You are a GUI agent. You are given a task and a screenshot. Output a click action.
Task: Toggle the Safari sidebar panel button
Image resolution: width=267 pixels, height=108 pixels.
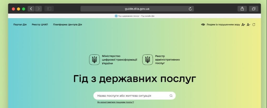(x=49, y=9)
